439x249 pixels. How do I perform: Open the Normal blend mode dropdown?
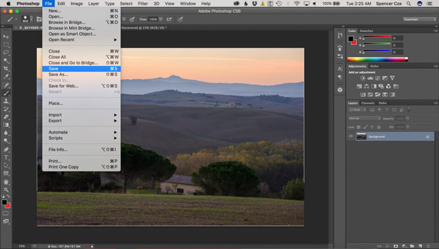[364, 118]
